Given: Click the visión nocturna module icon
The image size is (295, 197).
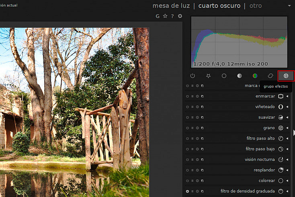Looking at the screenshot, I should click(x=281, y=160).
